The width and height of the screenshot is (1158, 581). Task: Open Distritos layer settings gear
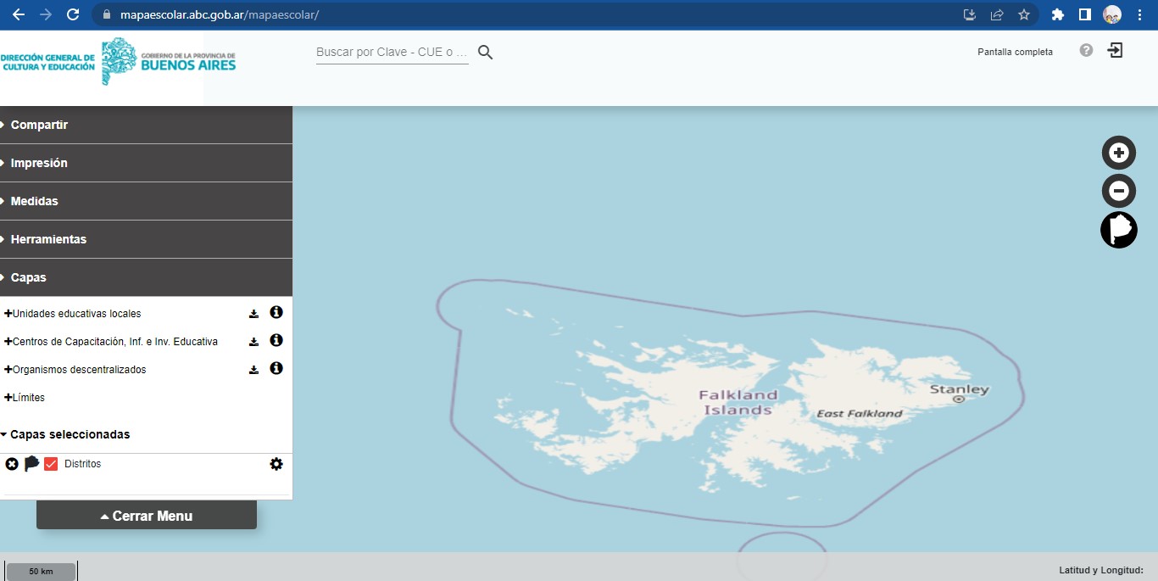point(276,464)
